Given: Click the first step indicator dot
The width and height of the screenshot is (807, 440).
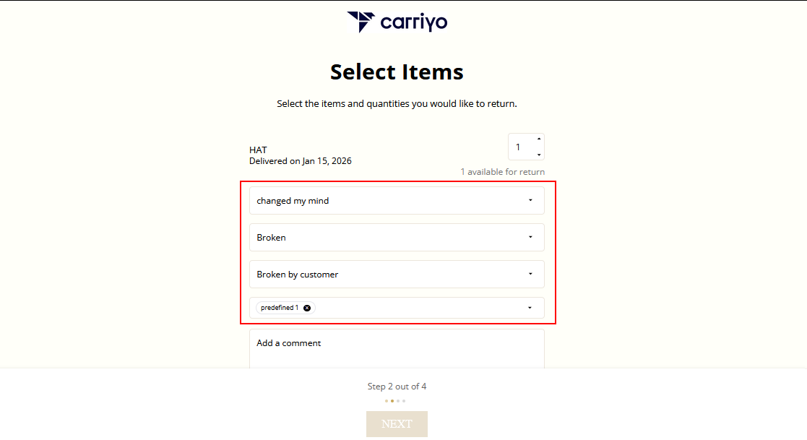Looking at the screenshot, I should [x=387, y=400].
